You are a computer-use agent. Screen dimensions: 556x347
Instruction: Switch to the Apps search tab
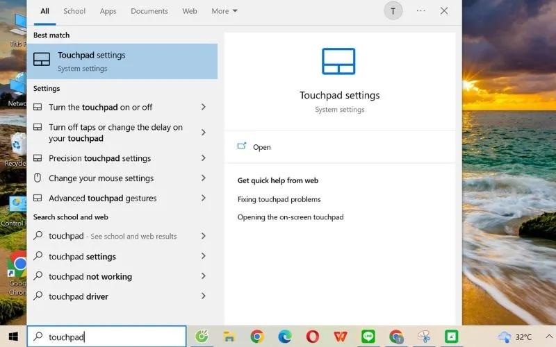[108, 11]
